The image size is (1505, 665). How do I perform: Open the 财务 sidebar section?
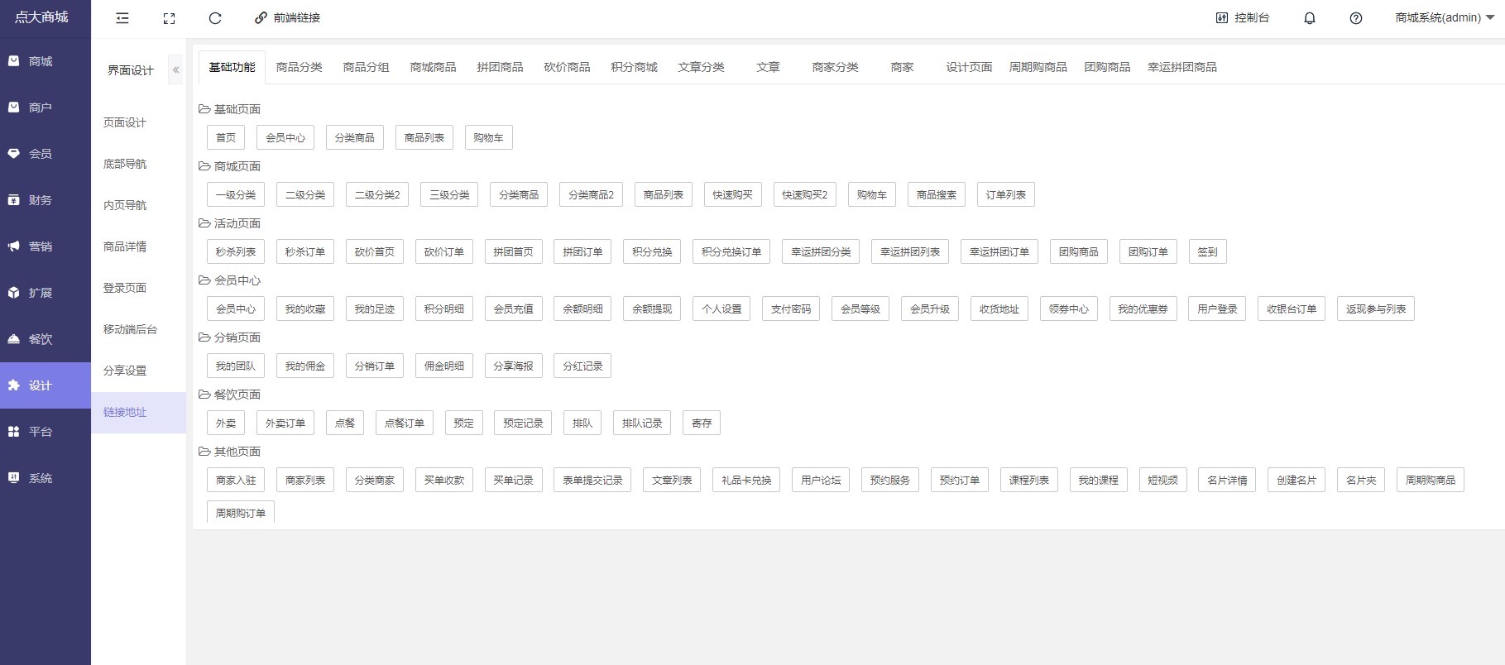tap(46, 200)
